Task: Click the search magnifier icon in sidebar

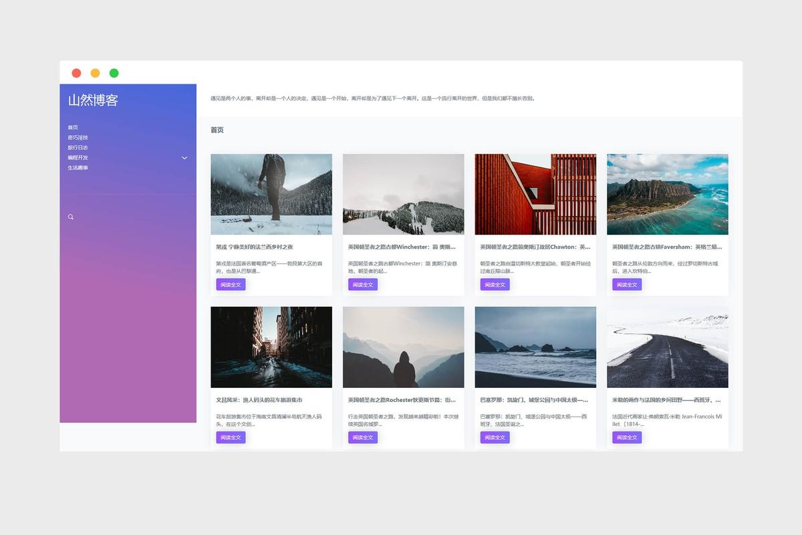Action: pos(71,217)
